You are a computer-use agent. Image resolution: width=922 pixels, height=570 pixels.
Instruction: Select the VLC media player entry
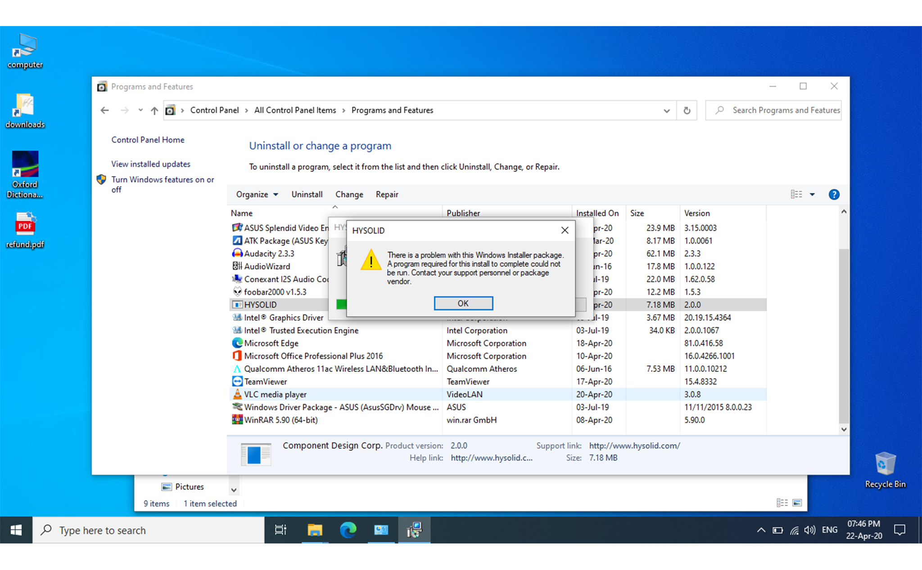(x=275, y=394)
